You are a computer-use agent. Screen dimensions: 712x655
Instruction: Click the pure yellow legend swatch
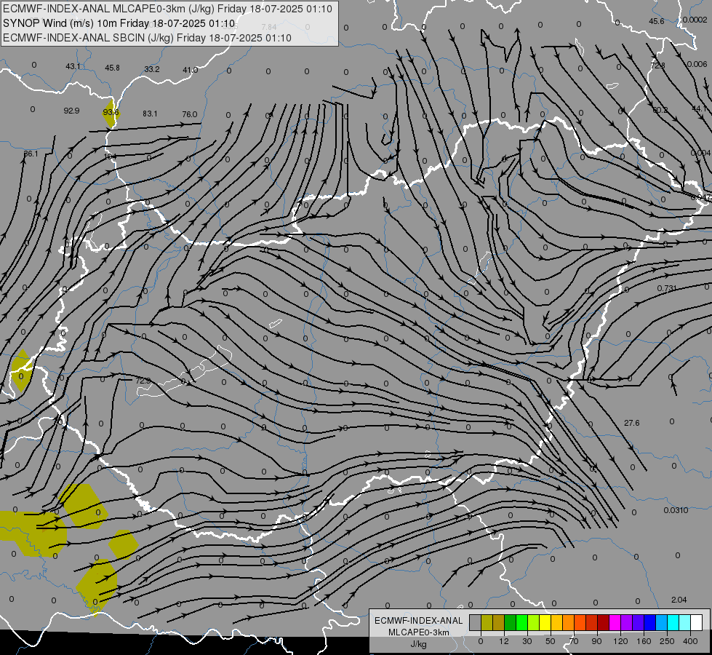[x=545, y=622]
